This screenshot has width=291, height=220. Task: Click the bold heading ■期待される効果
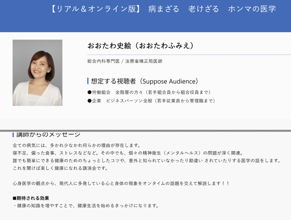click(x=31, y=198)
